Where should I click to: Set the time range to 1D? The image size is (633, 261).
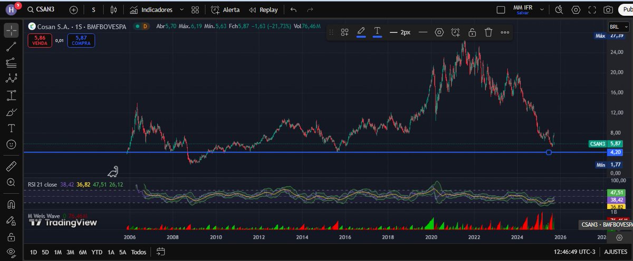click(34, 253)
